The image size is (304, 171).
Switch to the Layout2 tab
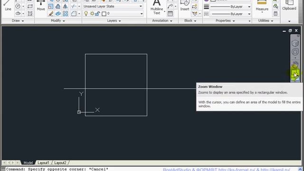[x=60, y=162]
